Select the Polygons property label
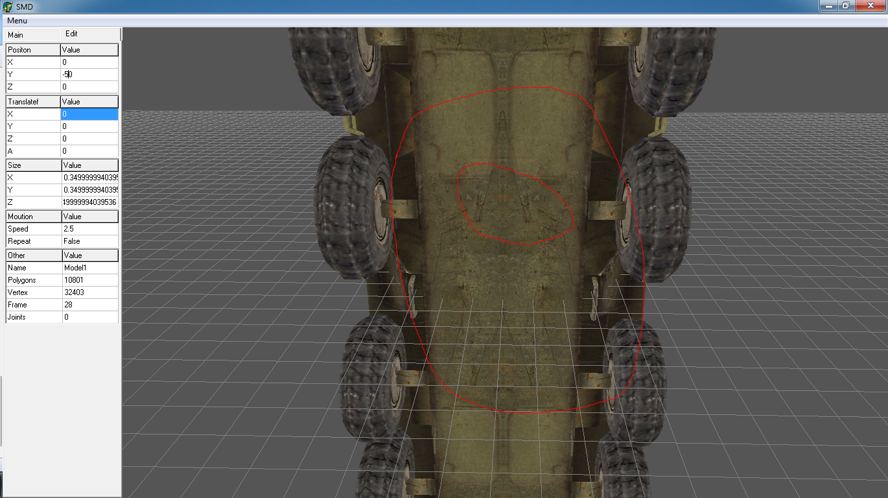This screenshot has width=888, height=498. coord(34,280)
